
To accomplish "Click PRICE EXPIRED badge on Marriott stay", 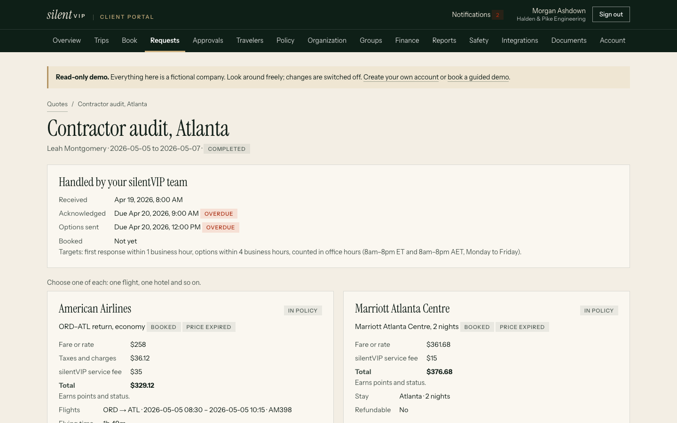I will tap(522, 327).
